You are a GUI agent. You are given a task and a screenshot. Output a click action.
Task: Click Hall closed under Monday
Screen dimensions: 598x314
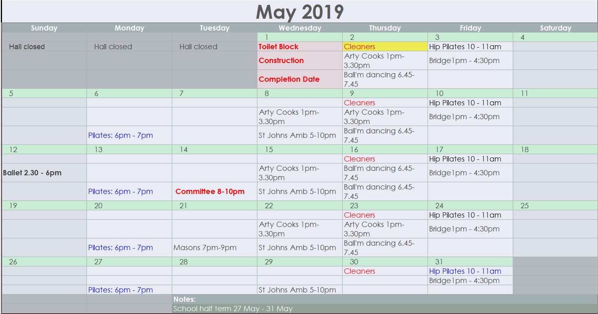click(x=113, y=47)
